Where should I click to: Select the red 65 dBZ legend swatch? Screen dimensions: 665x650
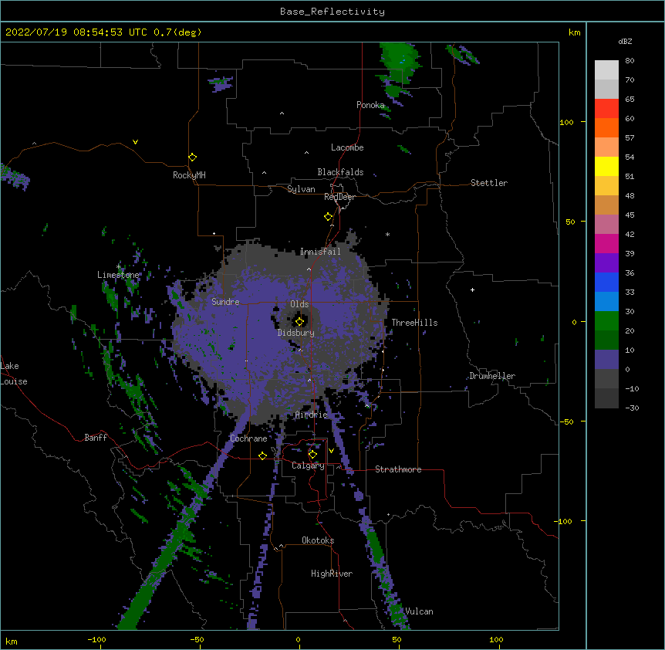606,108
